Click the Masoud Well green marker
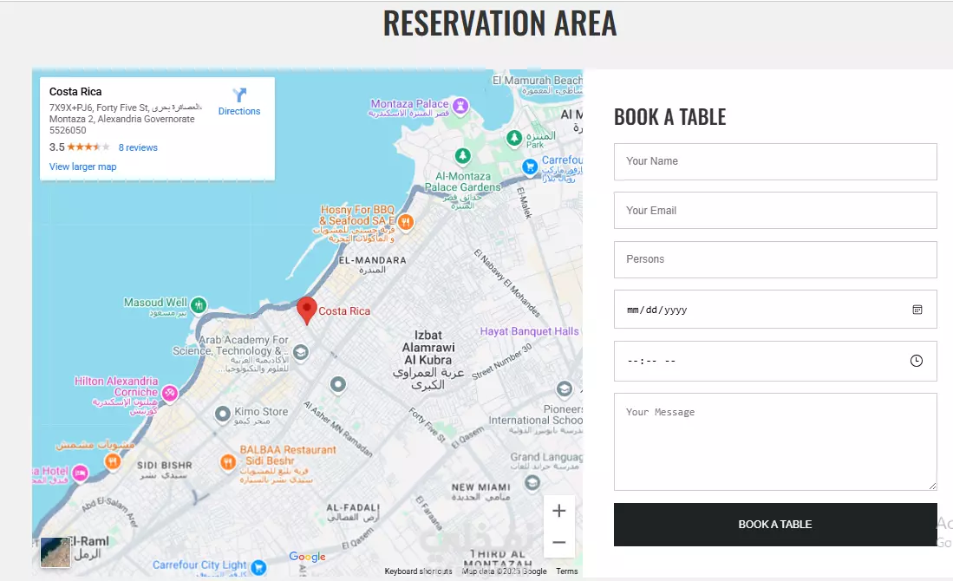Screen dimensions: 953x581 [199, 304]
